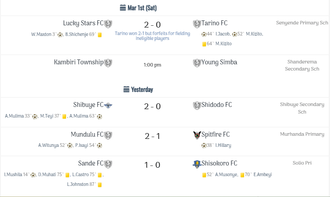Screen dimensions: 330x197
Task: Click the Kambiri Township crest icon
Action: click(108, 63)
